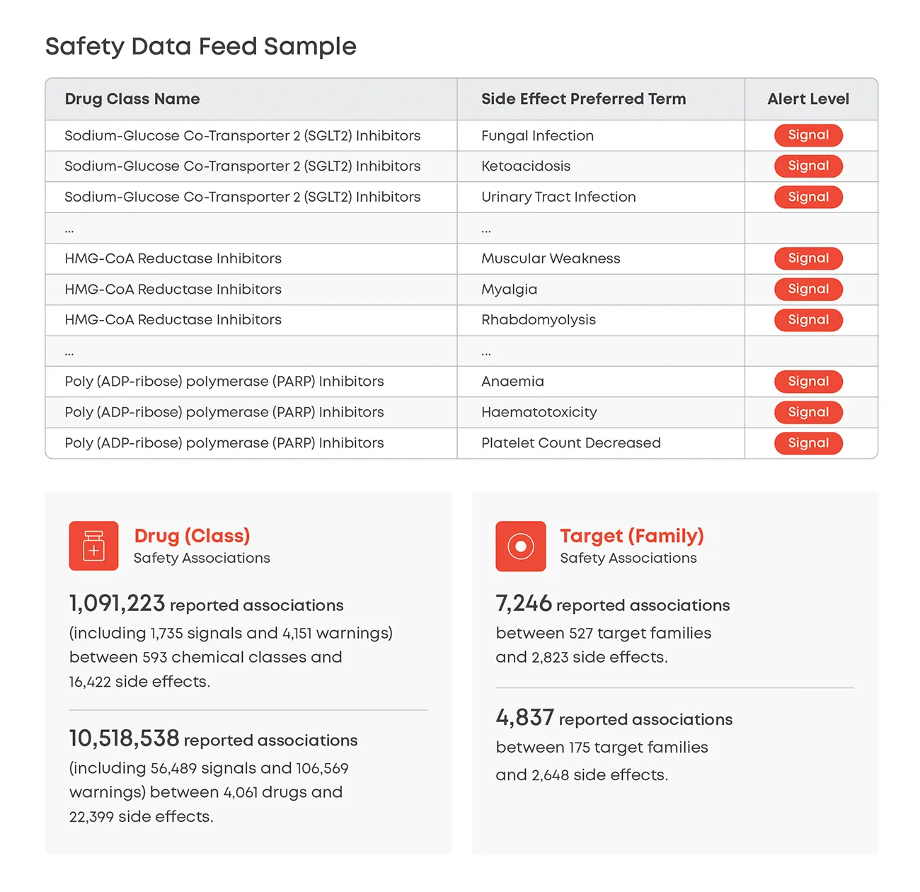920x892 pixels.
Task: Click the 7,246 reported associations figure
Action: [x=524, y=603]
